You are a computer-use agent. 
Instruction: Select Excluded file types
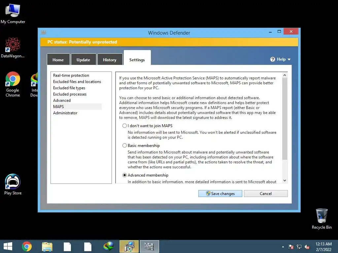tap(69, 88)
